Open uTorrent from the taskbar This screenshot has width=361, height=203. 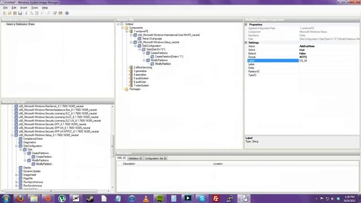point(62,198)
